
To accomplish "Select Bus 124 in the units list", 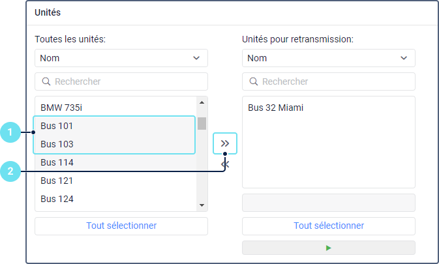I will [57, 198].
